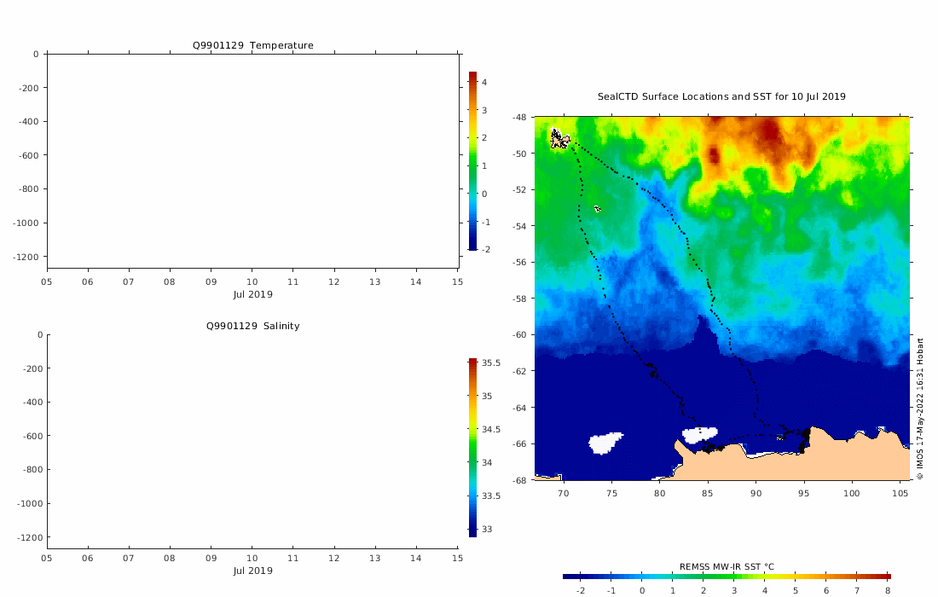Click the -1000 depth tick on Salinity plot
This screenshot has width=938, height=597.
[30, 504]
